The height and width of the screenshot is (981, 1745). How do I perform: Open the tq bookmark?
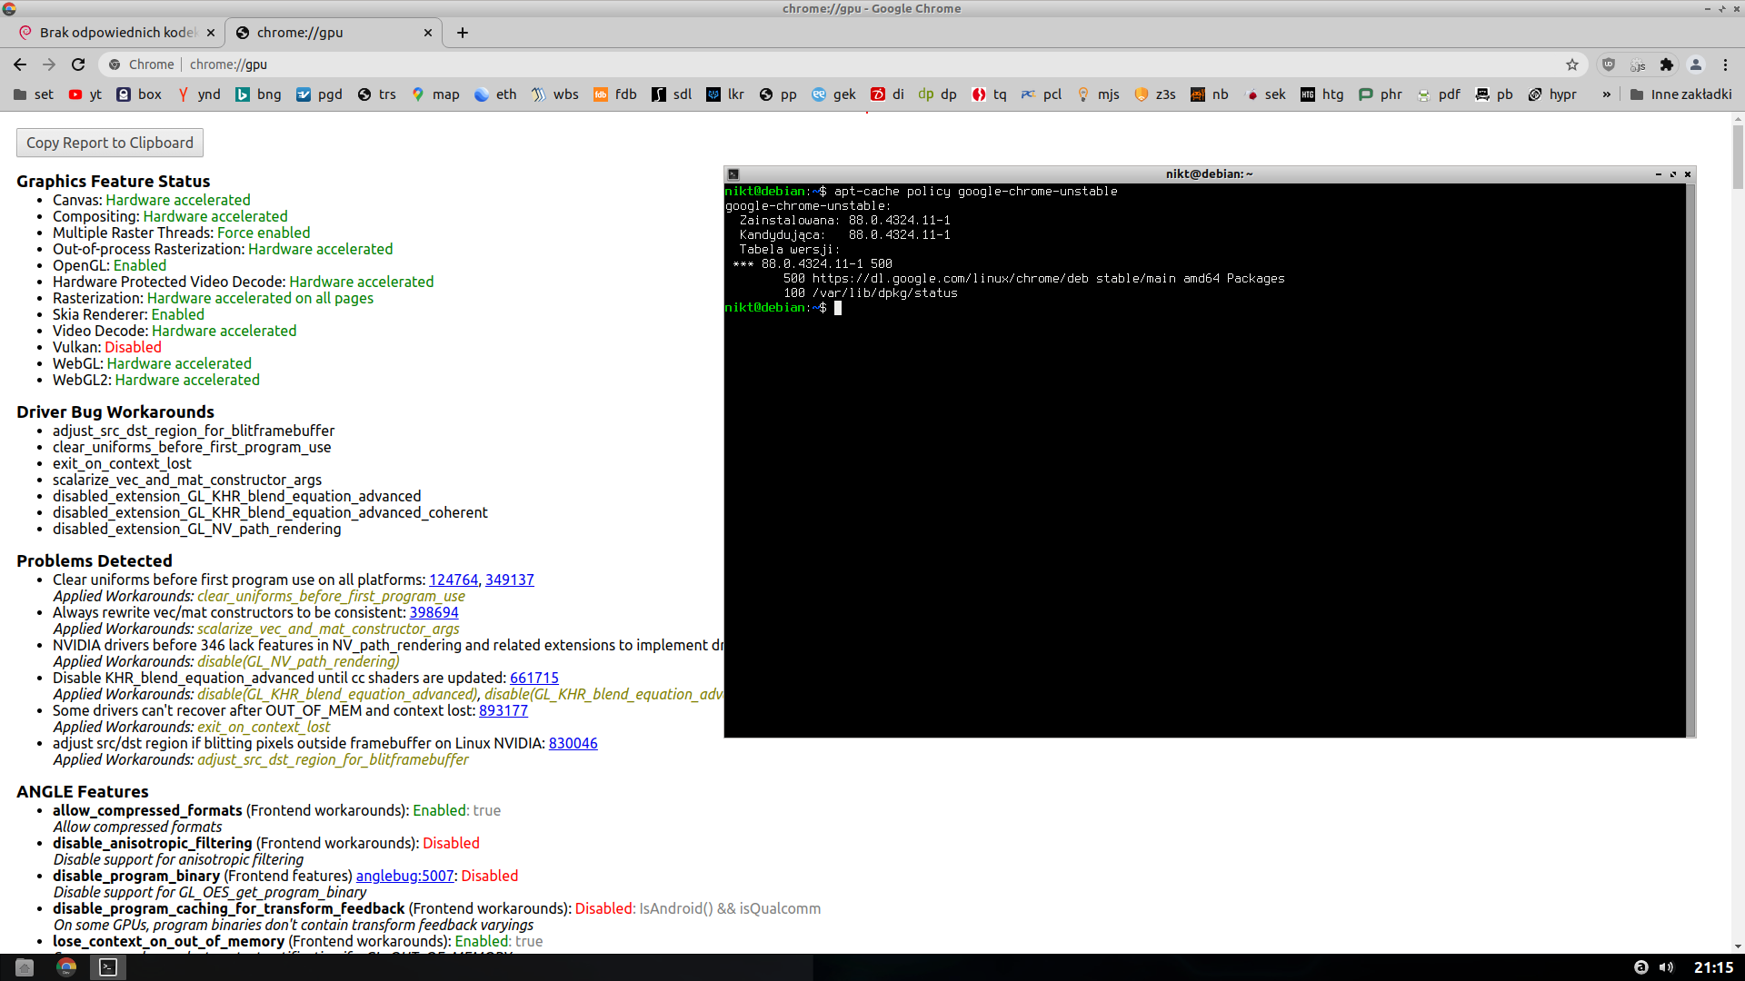point(990,94)
